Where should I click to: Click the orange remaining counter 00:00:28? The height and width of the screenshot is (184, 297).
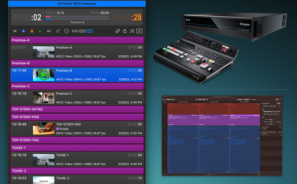point(127,17)
